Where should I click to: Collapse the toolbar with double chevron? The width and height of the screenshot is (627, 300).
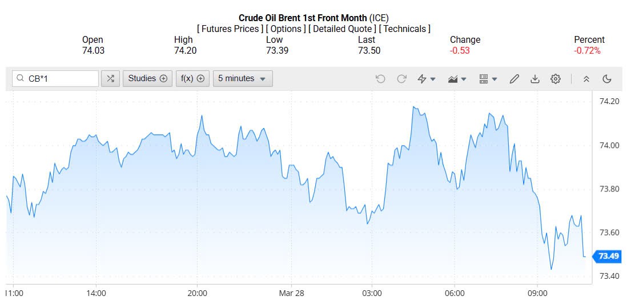coord(586,79)
